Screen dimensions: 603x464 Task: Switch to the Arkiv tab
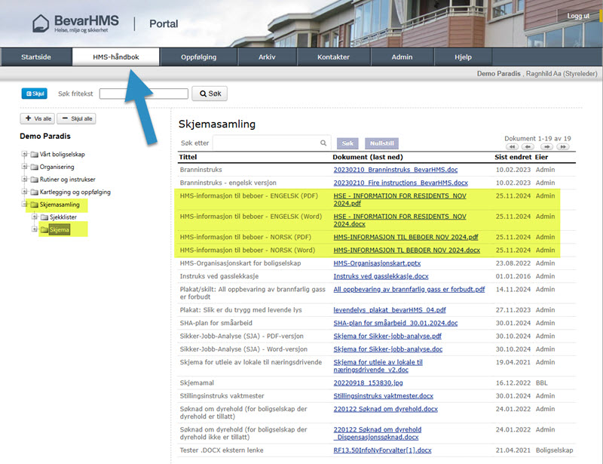point(267,57)
